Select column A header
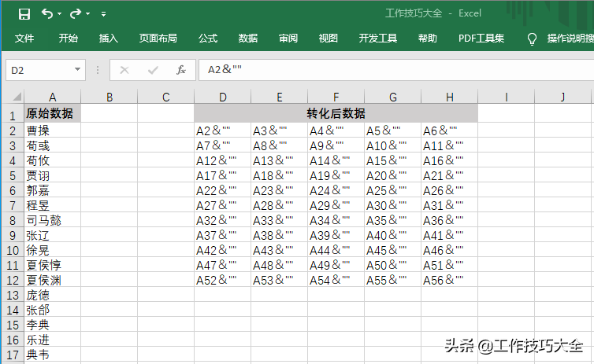This screenshot has width=594, height=364. (52, 97)
